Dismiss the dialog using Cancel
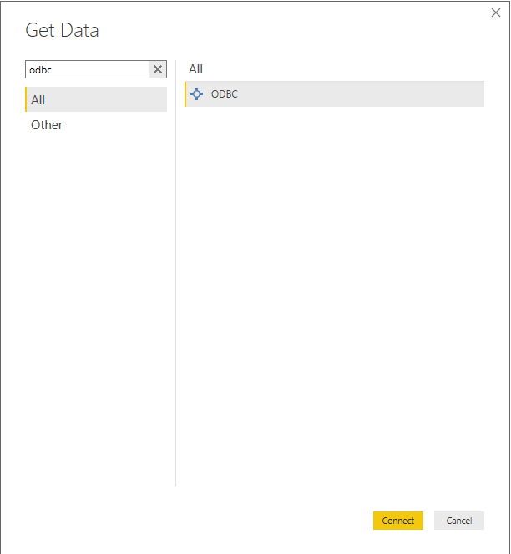The width and height of the screenshot is (511, 554). click(x=458, y=521)
